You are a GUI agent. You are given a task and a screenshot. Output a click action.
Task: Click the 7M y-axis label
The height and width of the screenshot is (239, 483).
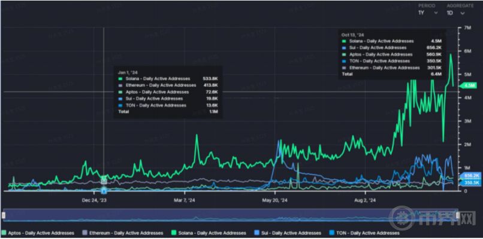[x=467, y=27]
